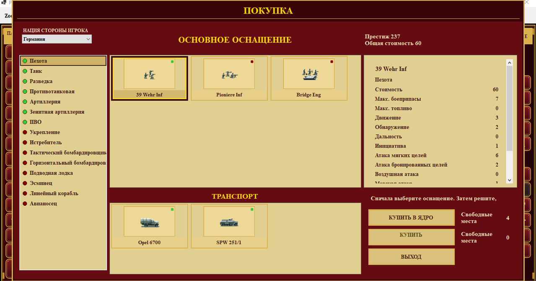Image resolution: width=536 pixels, height=281 pixels.
Task: Select the Эсминец unit class
Action: 63,183
